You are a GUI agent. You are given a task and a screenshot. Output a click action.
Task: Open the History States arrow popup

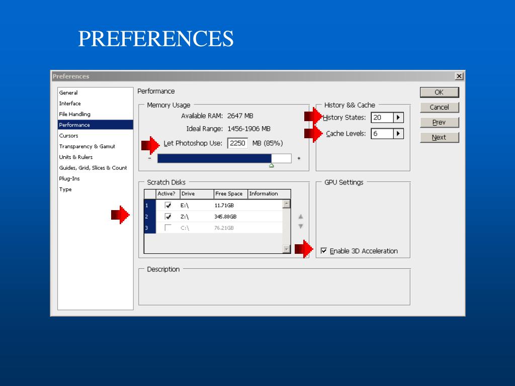tap(398, 118)
